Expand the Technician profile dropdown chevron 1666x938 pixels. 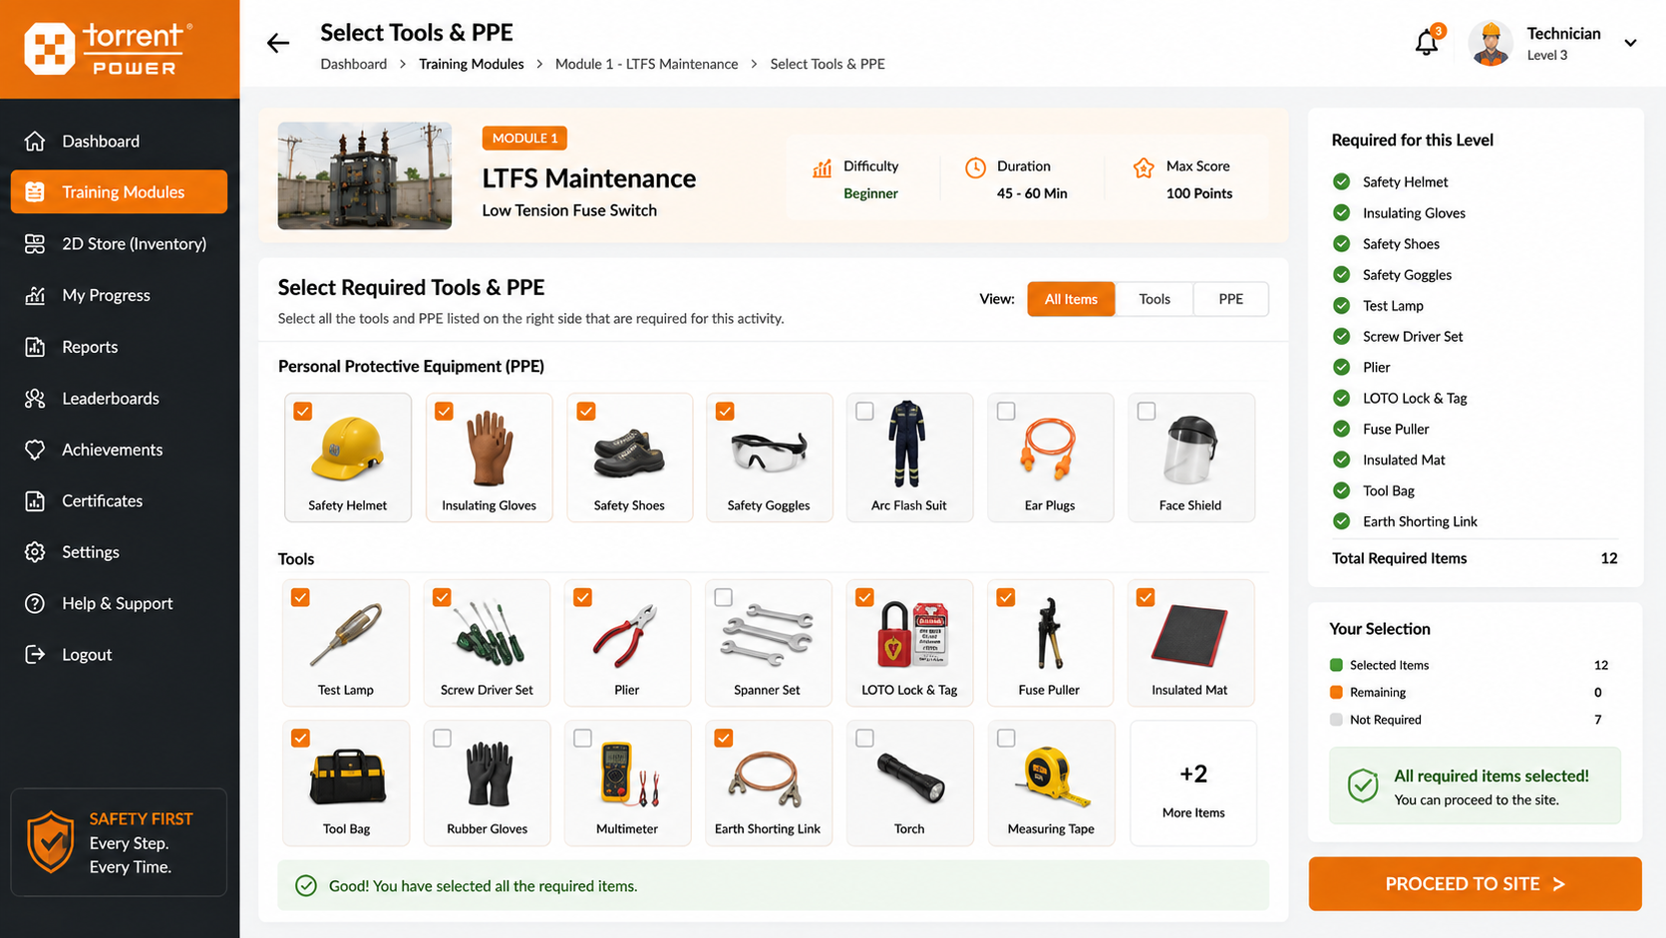click(x=1630, y=43)
